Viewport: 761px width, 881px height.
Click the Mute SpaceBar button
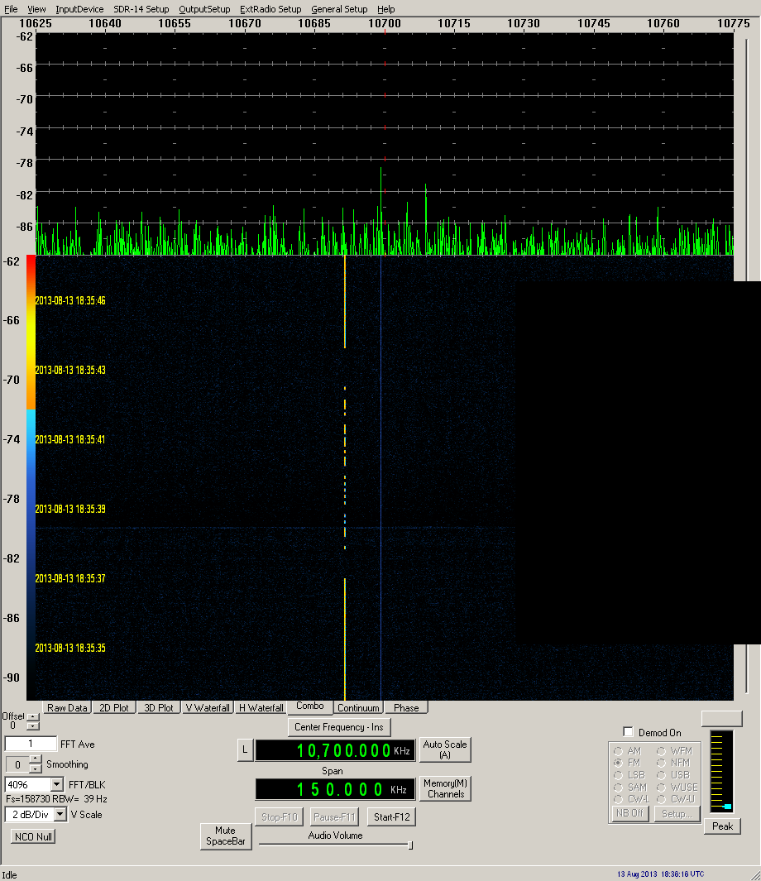point(226,836)
